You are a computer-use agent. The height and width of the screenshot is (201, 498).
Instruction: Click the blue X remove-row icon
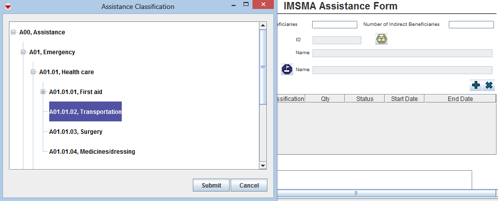[489, 85]
